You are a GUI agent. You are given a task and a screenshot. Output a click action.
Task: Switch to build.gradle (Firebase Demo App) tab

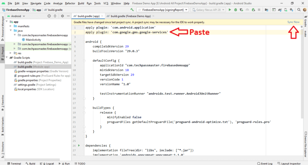pyautogui.click(x=131, y=16)
